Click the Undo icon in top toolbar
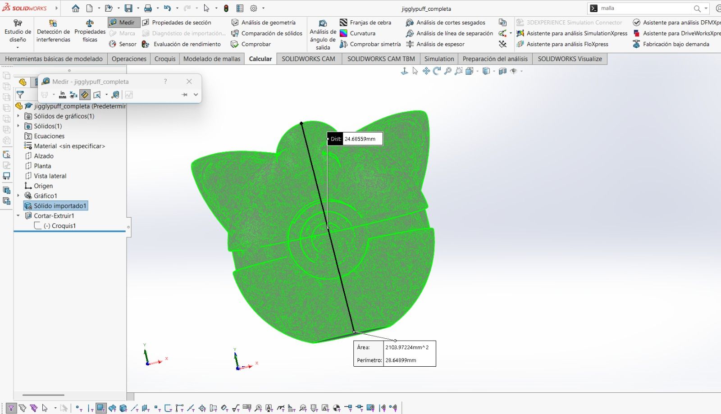 coord(168,8)
